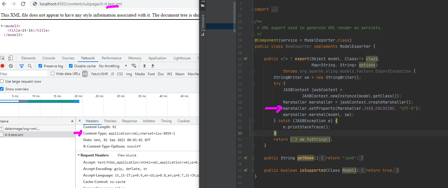The width and height of the screenshot is (448, 188).
Task: Go back with the browser back arrow
Action: click(4, 4)
